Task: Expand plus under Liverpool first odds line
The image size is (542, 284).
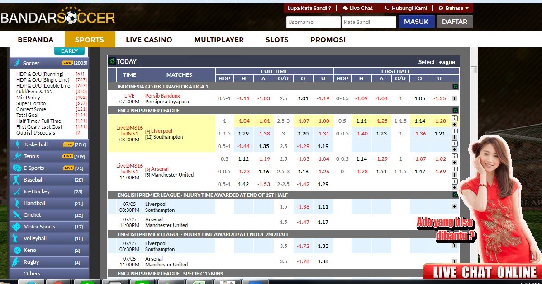Action: pos(455,125)
